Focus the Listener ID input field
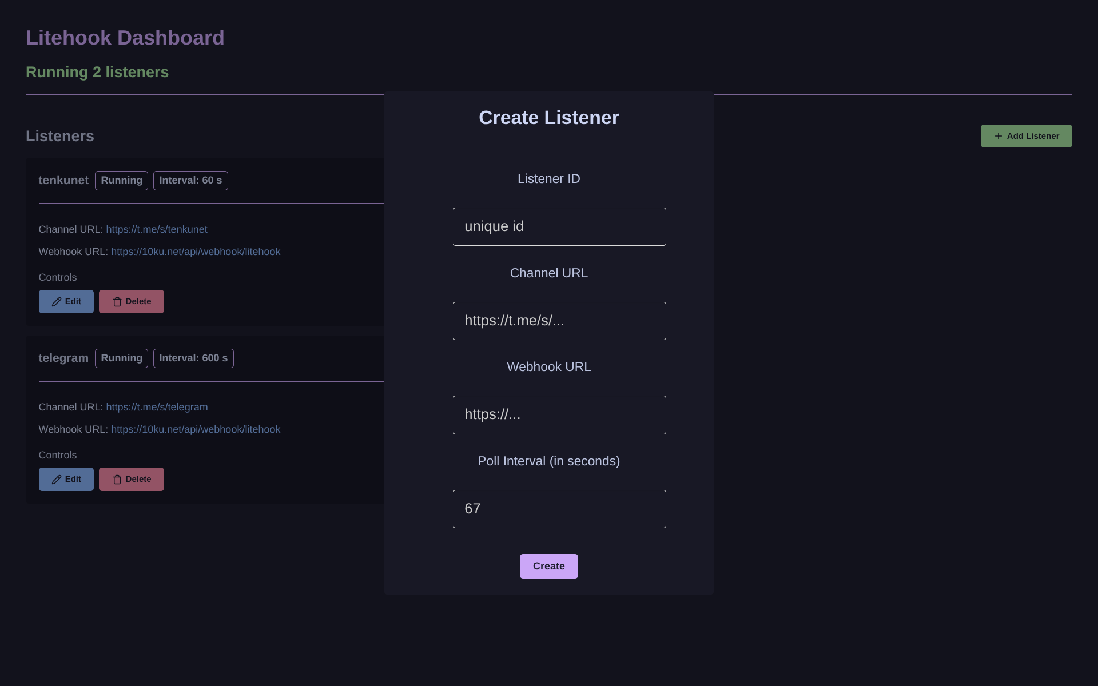The image size is (1098, 686). pyautogui.click(x=559, y=226)
